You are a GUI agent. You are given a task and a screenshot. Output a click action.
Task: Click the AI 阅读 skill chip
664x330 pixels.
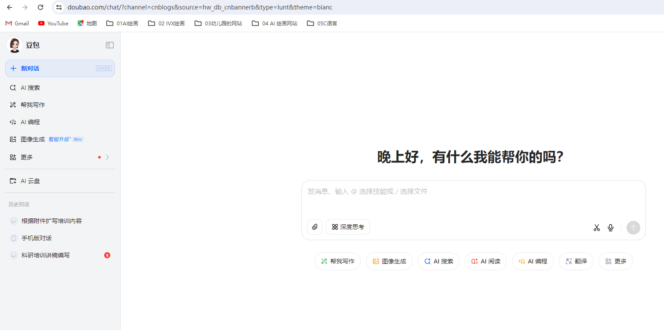coord(486,261)
